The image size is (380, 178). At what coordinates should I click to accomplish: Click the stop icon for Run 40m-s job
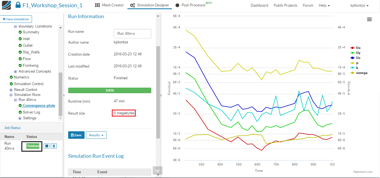pos(47,146)
